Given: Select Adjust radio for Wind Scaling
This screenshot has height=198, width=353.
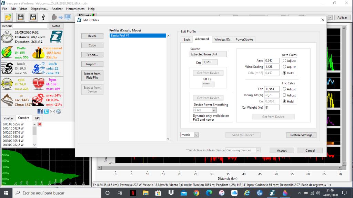Looking at the screenshot, I should point(284,67).
